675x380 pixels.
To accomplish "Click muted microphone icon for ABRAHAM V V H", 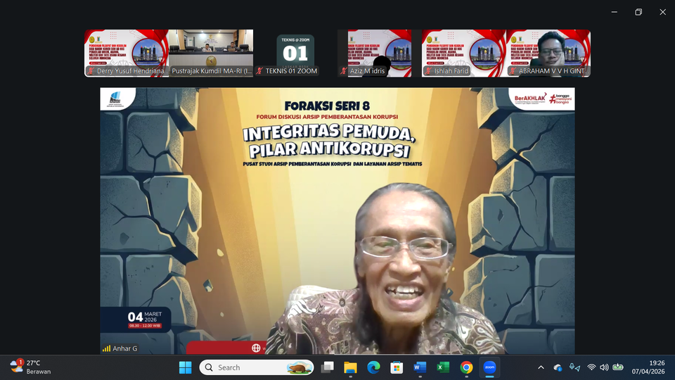I will point(513,70).
